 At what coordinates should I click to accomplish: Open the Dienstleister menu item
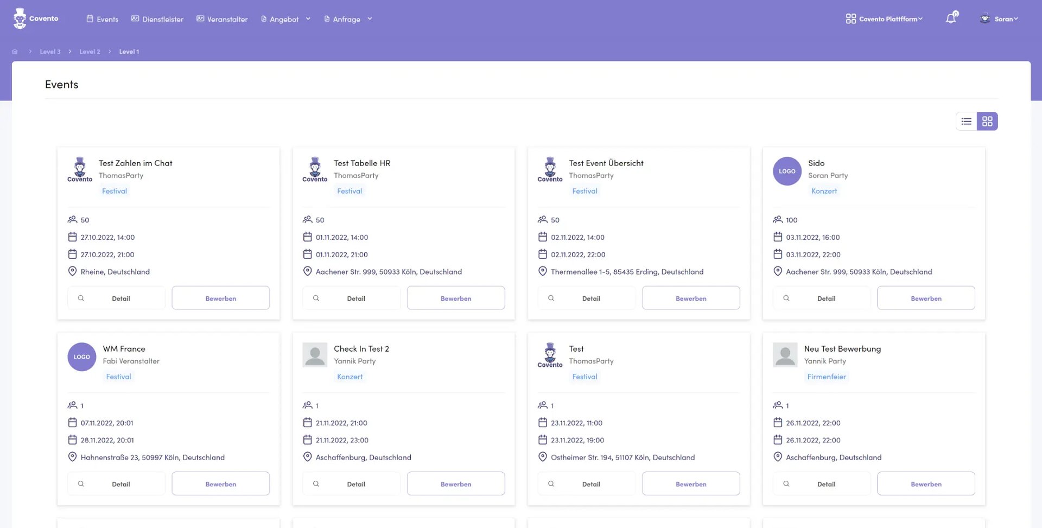pyautogui.click(x=157, y=19)
